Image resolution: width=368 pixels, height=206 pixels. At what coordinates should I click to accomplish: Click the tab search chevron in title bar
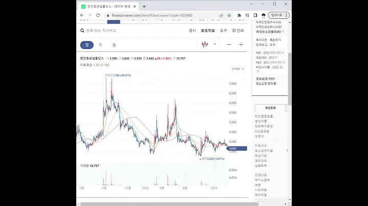pyautogui.click(x=251, y=4)
